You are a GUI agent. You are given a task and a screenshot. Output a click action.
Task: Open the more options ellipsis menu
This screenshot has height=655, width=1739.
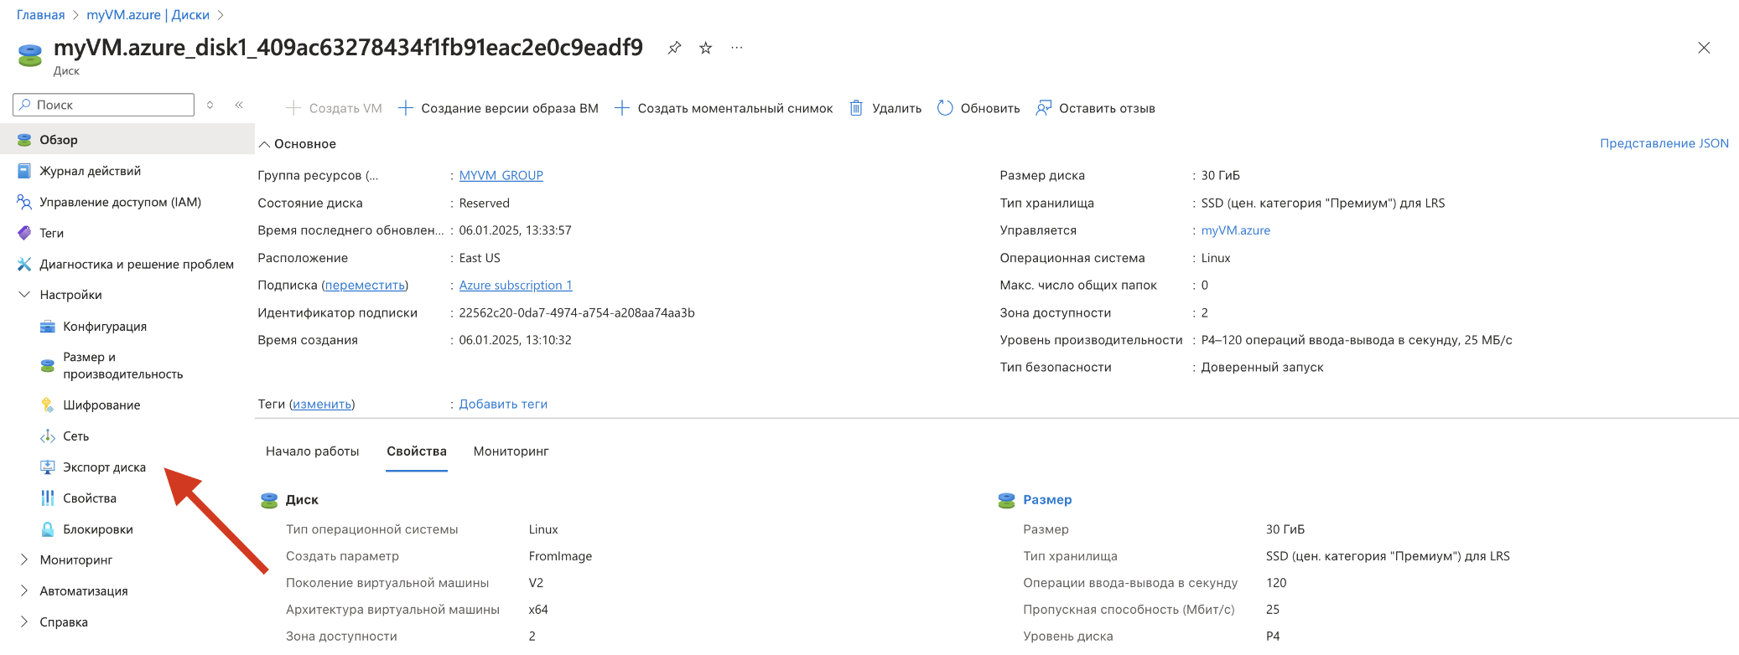coord(736,48)
